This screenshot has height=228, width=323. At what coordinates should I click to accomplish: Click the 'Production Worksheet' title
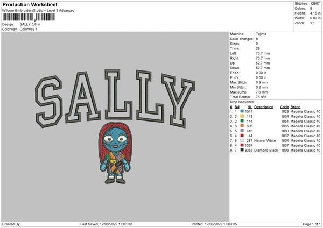click(30, 4)
